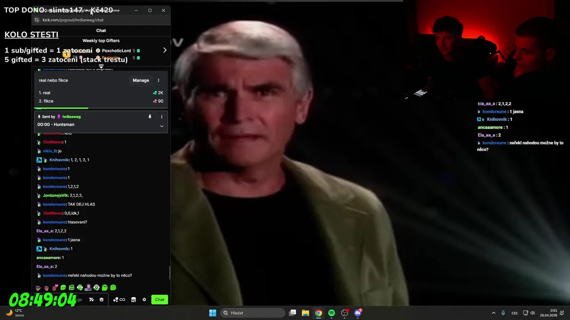The width and height of the screenshot is (570, 320).
Task: Send message with green Chat button
Action: [x=160, y=300]
